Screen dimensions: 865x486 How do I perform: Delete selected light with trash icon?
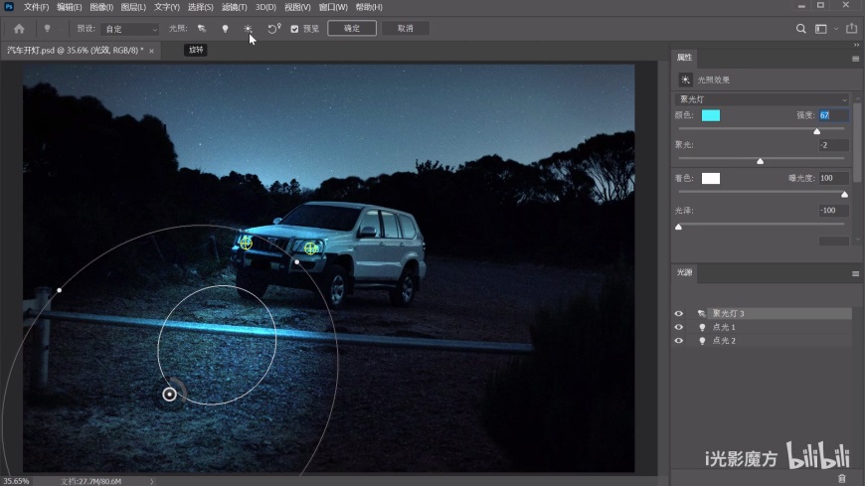(x=842, y=479)
